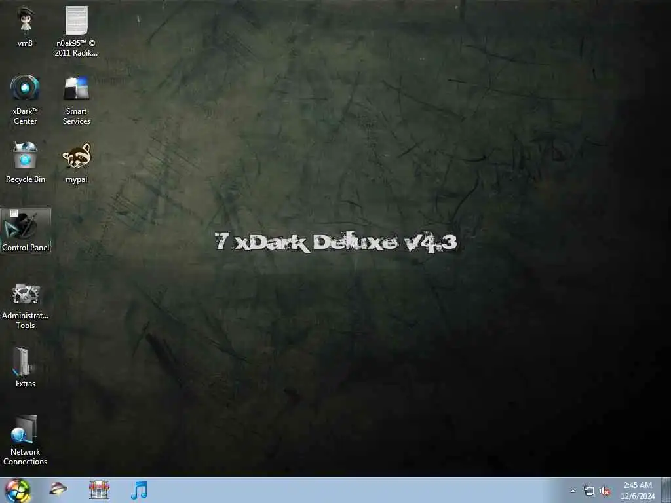This screenshot has height=503, width=671.
Task: Select the Administrative Tools icon
Action: point(26,306)
